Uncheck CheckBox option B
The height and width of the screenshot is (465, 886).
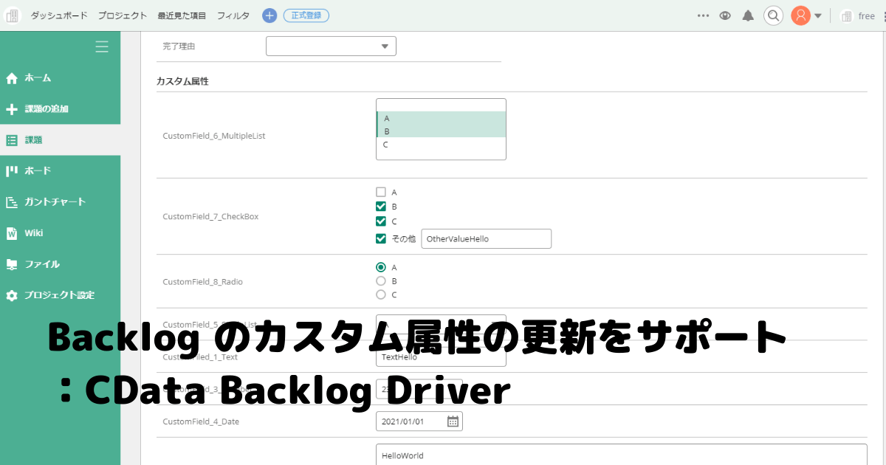click(x=381, y=207)
